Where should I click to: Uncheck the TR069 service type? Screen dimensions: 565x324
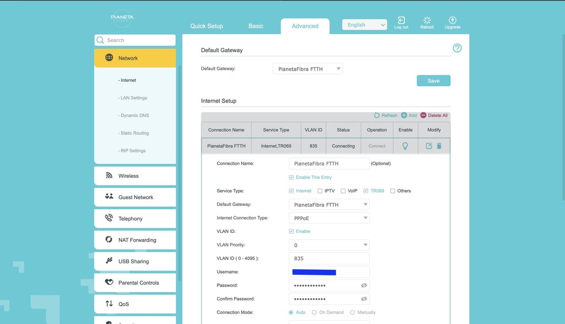pos(366,191)
